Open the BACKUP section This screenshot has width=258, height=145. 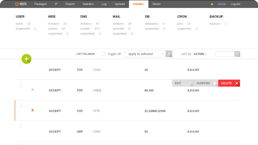click(216, 17)
